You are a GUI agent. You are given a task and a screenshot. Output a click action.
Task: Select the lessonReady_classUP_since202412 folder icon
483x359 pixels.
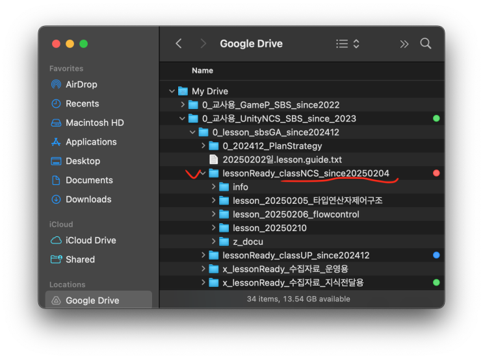[x=213, y=255]
